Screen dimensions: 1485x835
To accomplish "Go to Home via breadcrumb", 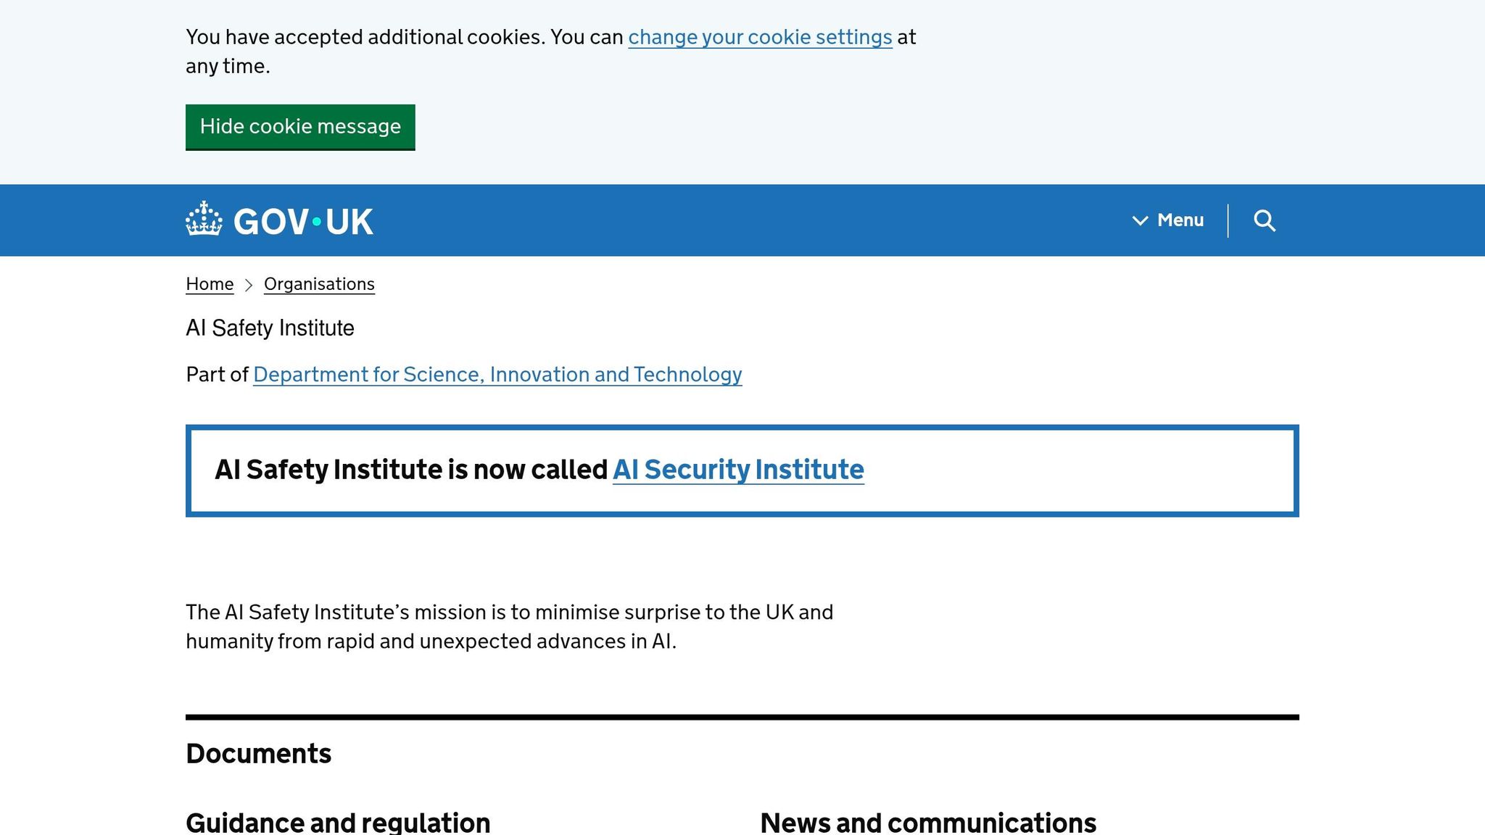I will (209, 284).
